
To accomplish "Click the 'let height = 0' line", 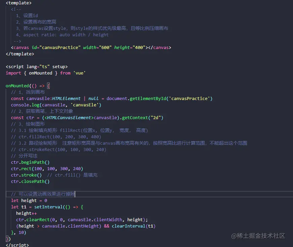I will tap(29, 200).
